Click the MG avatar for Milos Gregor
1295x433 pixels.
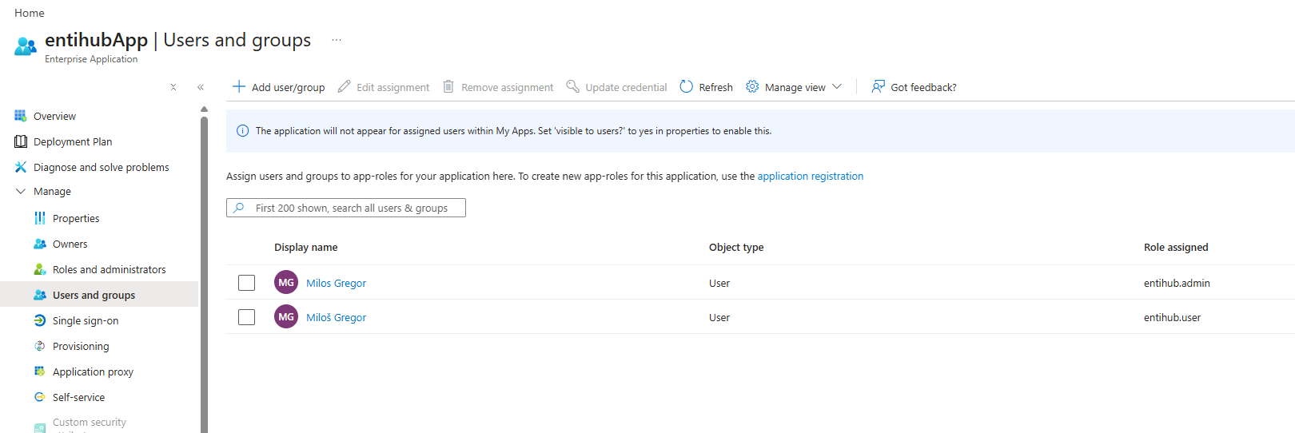pos(286,282)
